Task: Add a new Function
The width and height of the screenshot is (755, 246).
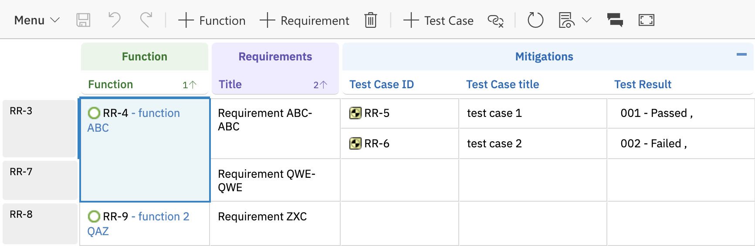Action: pyautogui.click(x=212, y=20)
